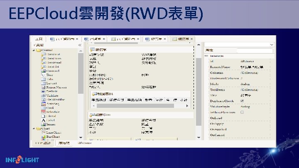Click the Literal control icon

tap(43, 116)
